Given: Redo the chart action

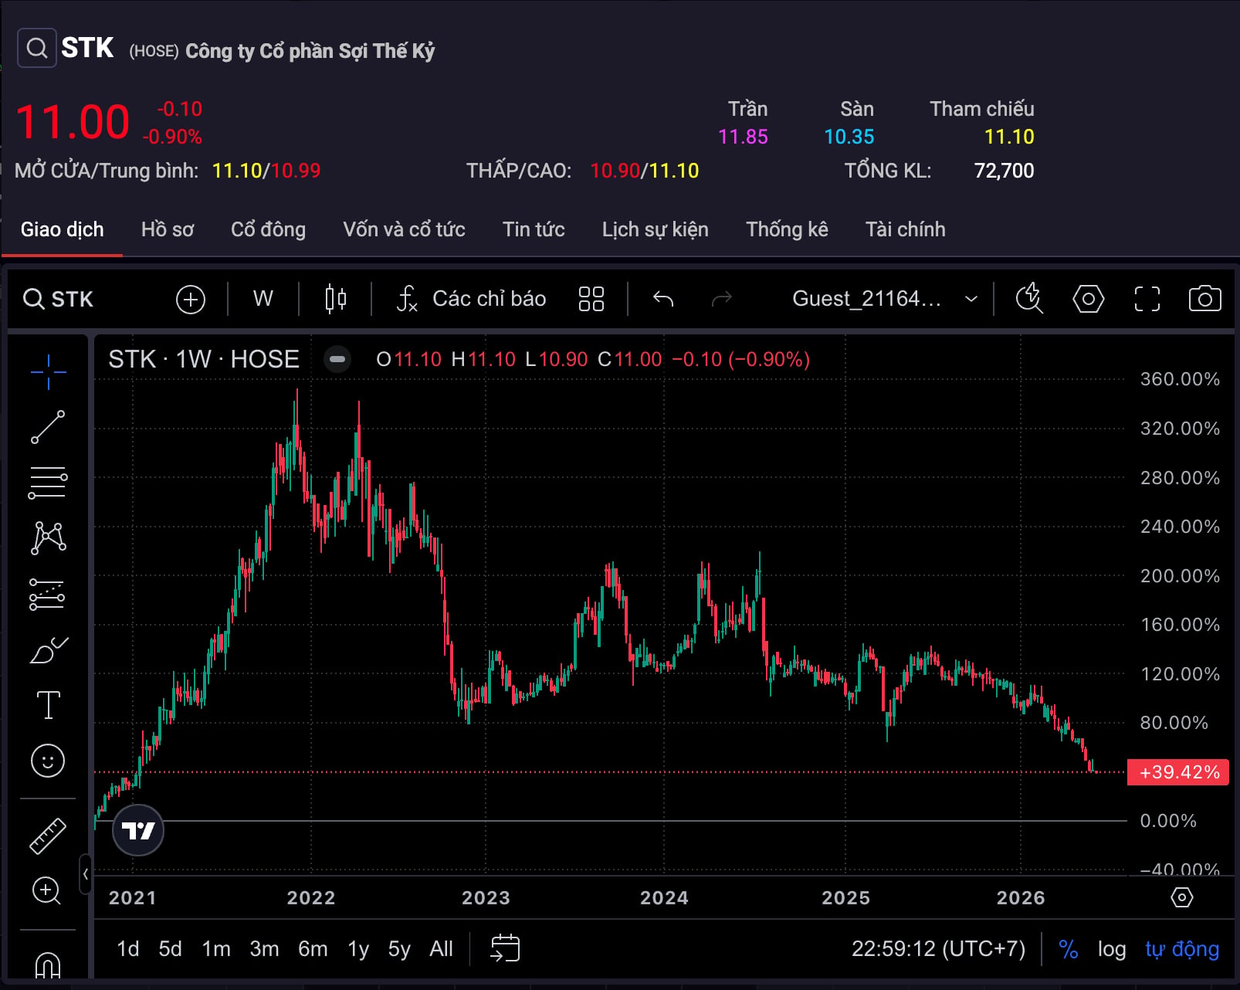Looking at the screenshot, I should (x=721, y=299).
